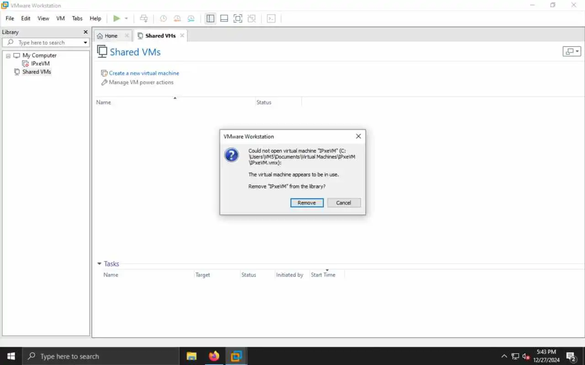This screenshot has height=365, width=585.
Task: Click Create a new virtual machine link
Action: click(x=144, y=73)
